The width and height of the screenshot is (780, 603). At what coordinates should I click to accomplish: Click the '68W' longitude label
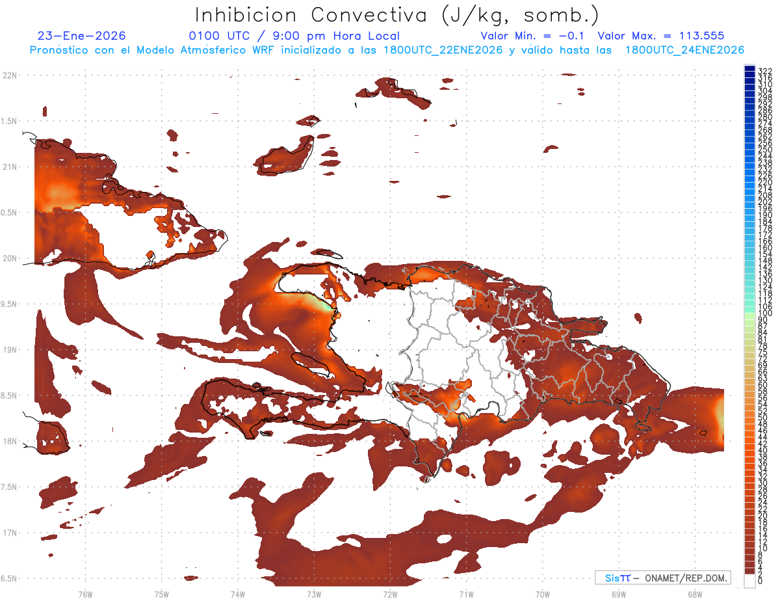pos(695,594)
